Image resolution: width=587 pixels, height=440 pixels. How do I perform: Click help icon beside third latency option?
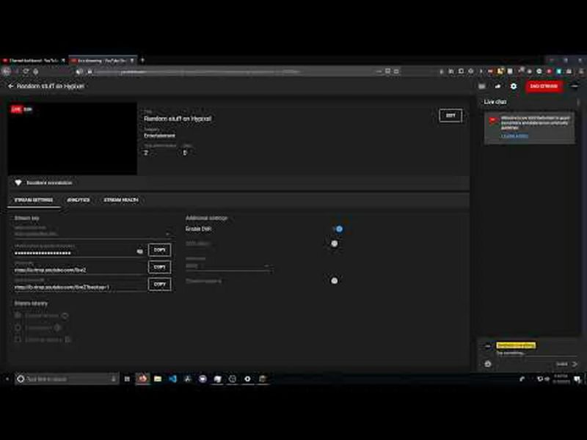(68, 340)
